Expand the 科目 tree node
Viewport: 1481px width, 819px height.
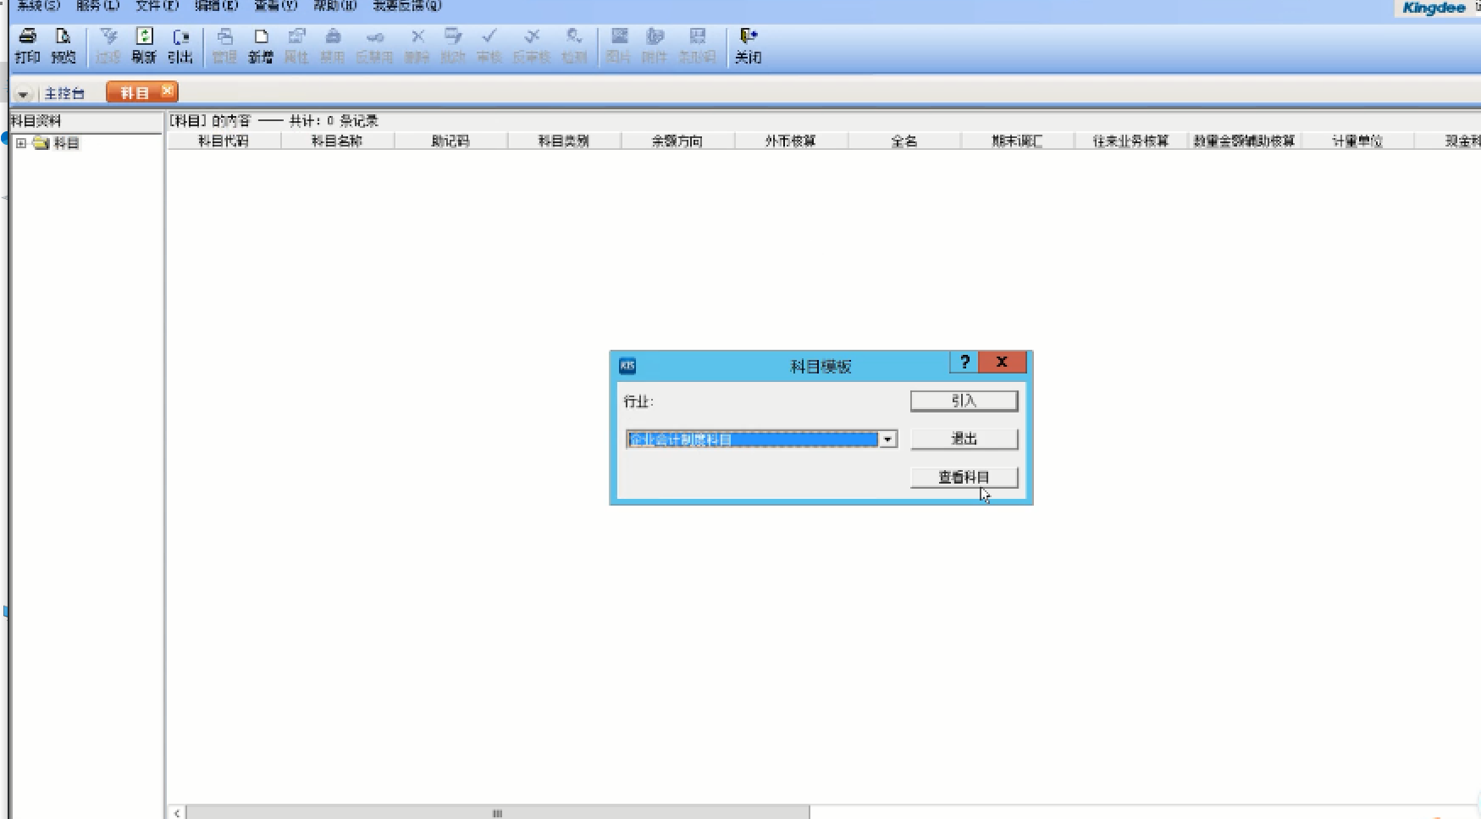(21, 143)
